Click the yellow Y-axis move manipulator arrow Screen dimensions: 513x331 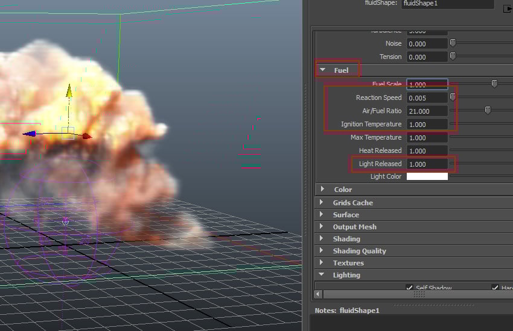coord(69,91)
